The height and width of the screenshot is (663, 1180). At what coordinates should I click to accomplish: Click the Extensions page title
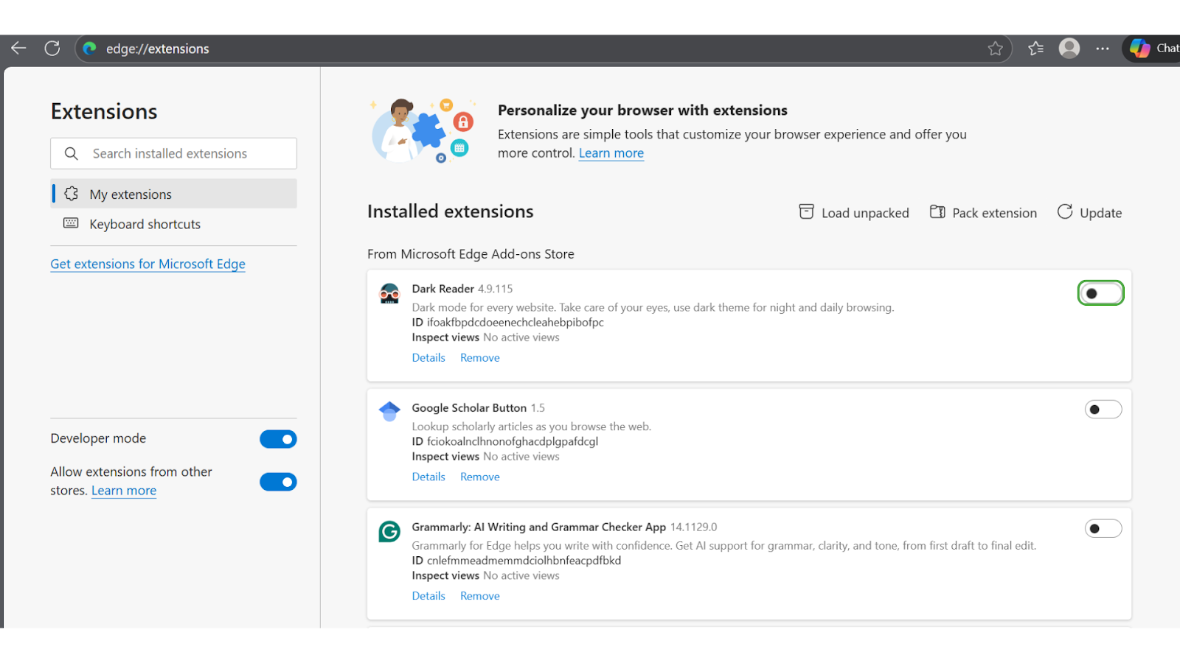[104, 111]
